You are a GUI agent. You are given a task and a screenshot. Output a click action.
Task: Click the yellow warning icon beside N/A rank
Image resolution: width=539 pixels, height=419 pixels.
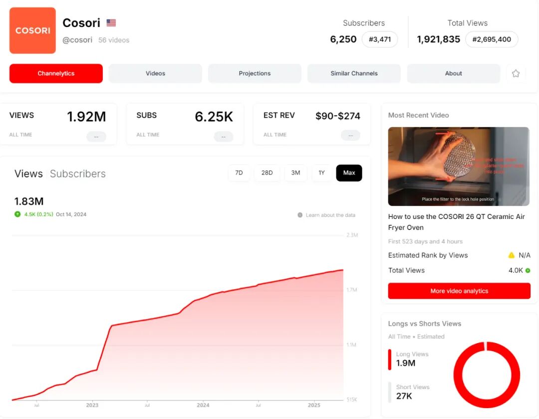[x=512, y=255]
